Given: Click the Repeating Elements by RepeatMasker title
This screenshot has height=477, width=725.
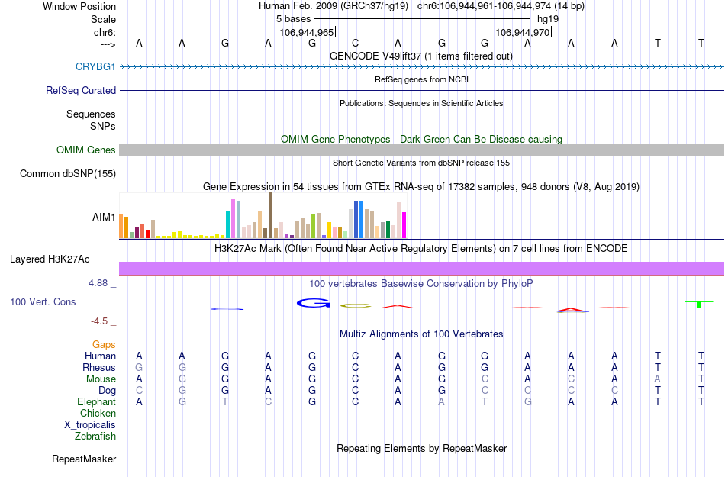Looking at the screenshot, I should (422, 448).
